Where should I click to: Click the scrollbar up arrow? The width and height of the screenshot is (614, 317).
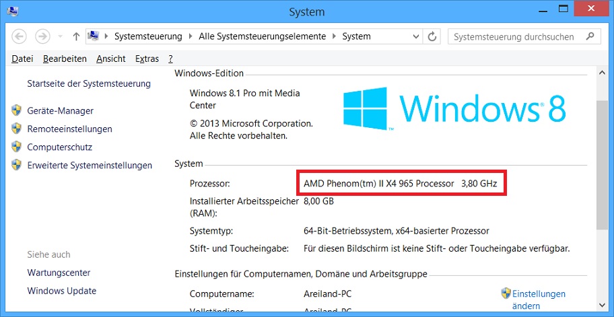(602, 73)
